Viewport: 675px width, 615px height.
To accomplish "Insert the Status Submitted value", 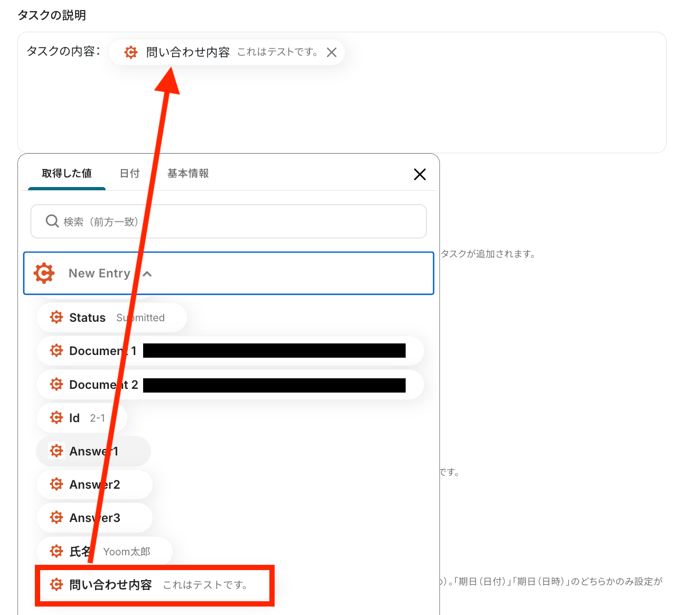I will (x=111, y=318).
